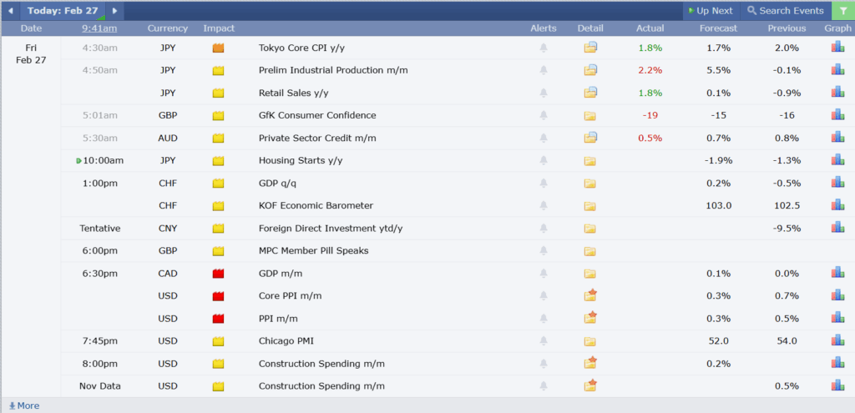Toggle alert bell for Housing Starts y/y

click(544, 160)
